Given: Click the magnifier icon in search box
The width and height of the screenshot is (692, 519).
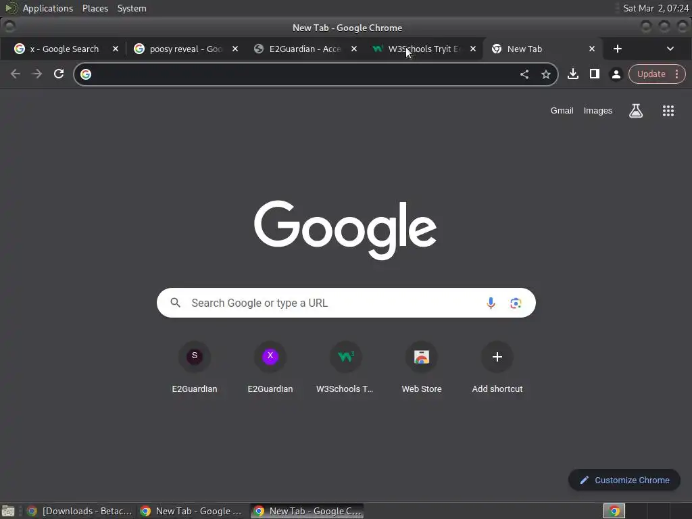Looking at the screenshot, I should coord(175,303).
